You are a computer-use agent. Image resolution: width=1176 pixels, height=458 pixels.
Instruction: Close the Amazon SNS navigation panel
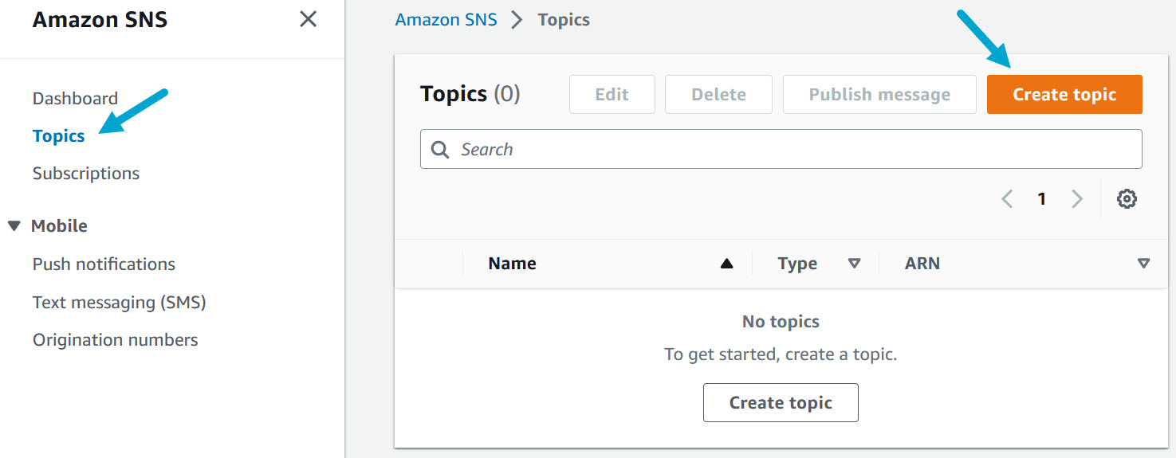click(308, 19)
